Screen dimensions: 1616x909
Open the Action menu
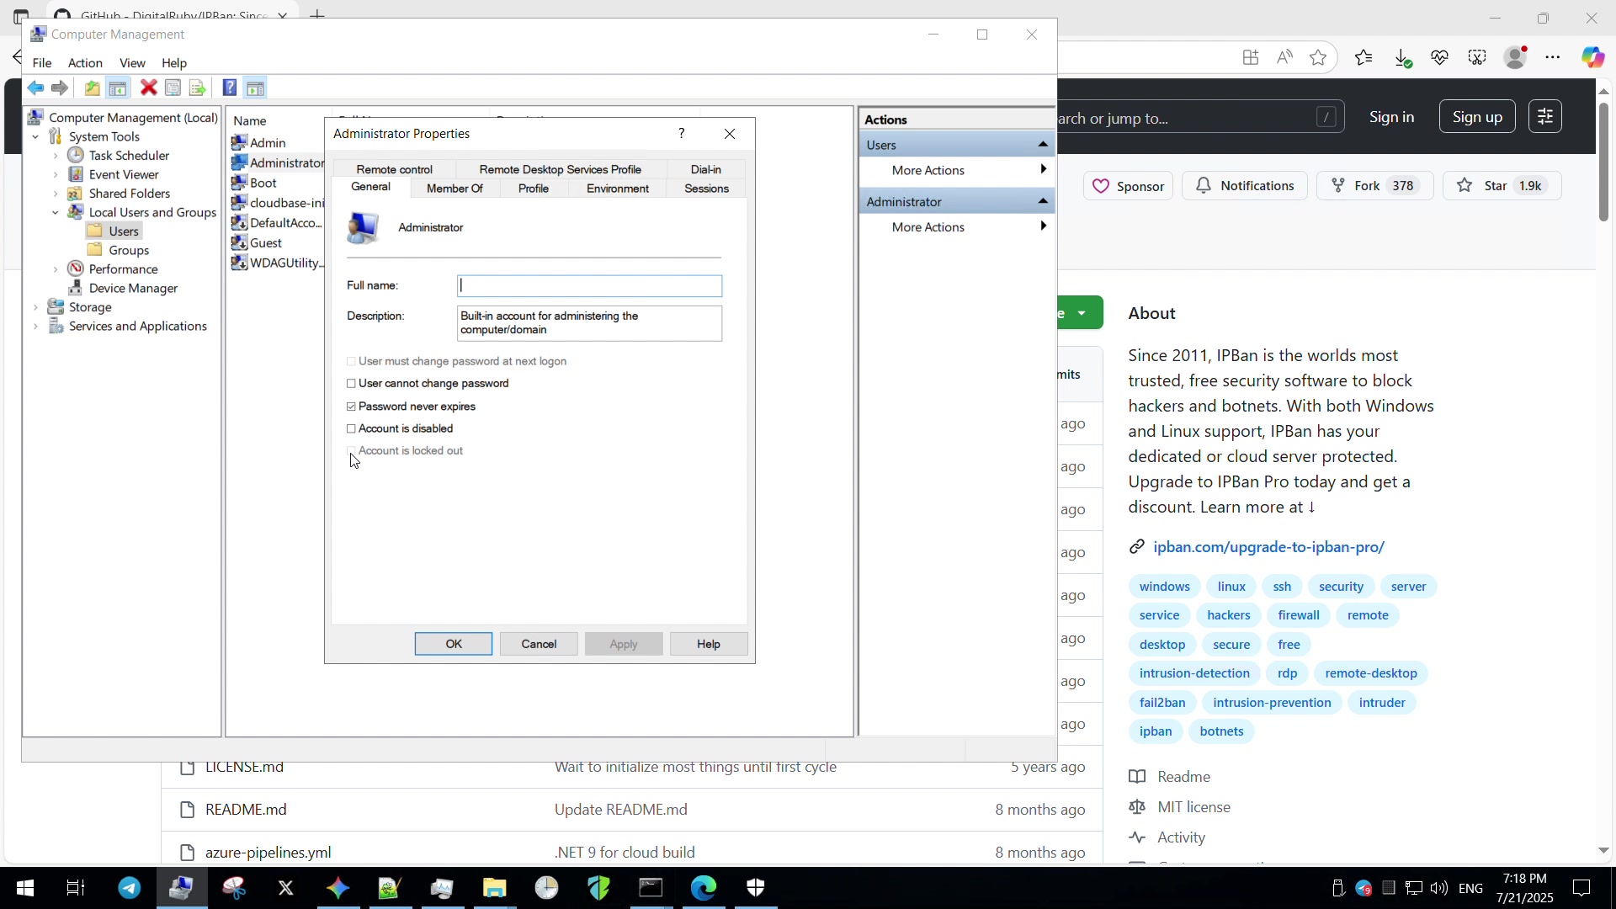(85, 63)
